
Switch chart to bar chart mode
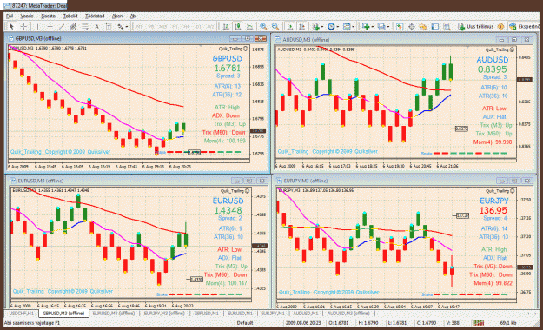pos(226,27)
